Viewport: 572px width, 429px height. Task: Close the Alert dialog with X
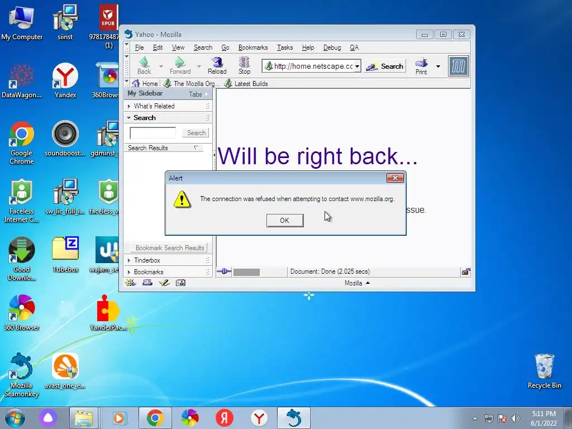tap(395, 178)
